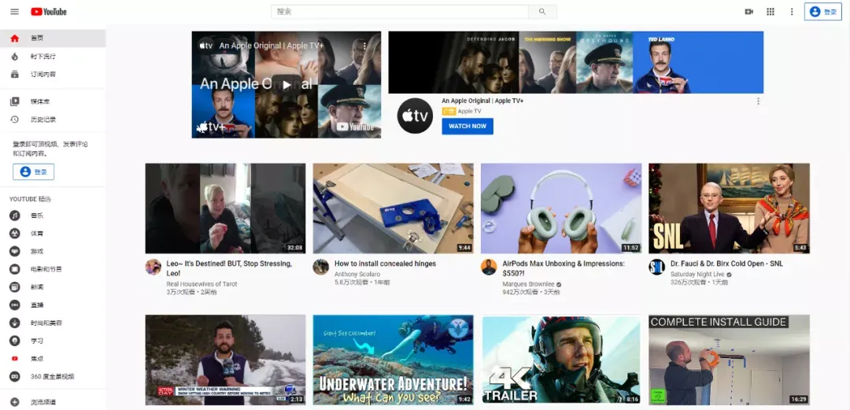Select the music category icon
The image size is (850, 410).
coord(15,216)
